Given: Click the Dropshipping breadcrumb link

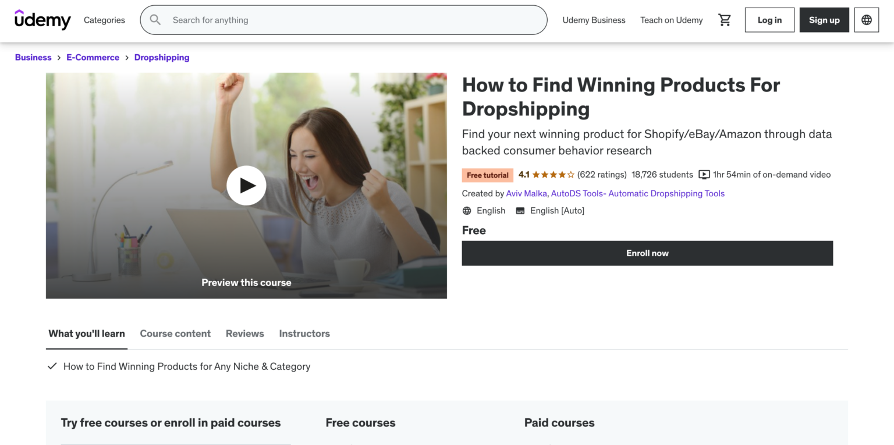Looking at the screenshot, I should point(162,57).
